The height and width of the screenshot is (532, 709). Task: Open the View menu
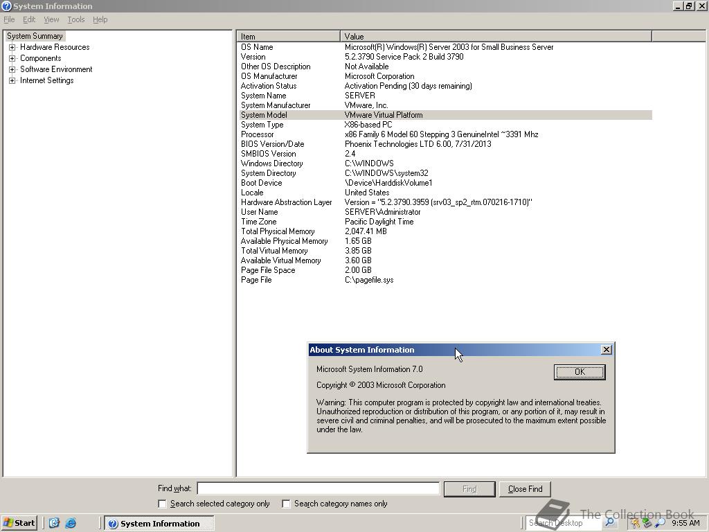click(51, 19)
